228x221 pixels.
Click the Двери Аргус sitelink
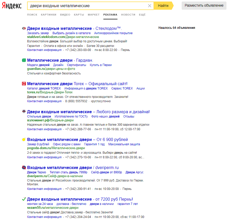[x=134, y=172]
